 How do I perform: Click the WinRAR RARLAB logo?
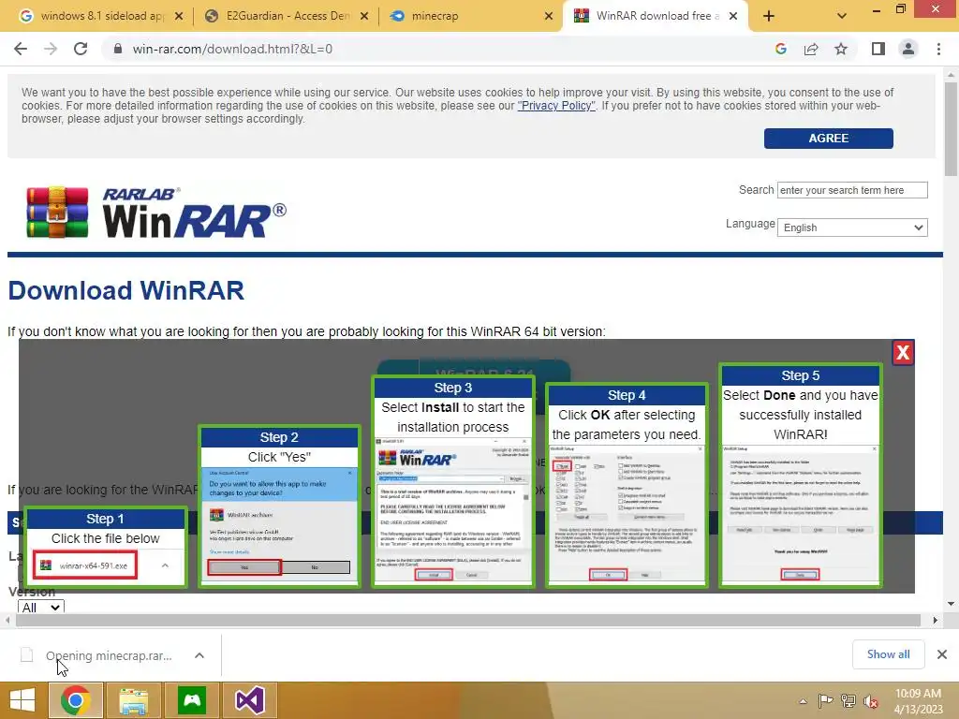156,213
